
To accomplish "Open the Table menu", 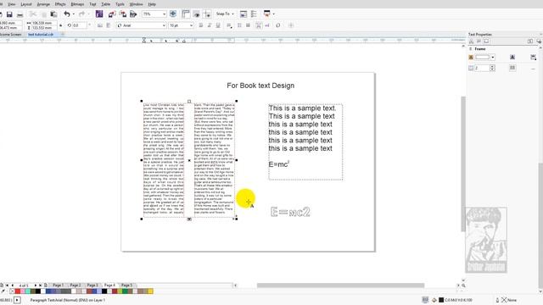I will (x=105, y=4).
